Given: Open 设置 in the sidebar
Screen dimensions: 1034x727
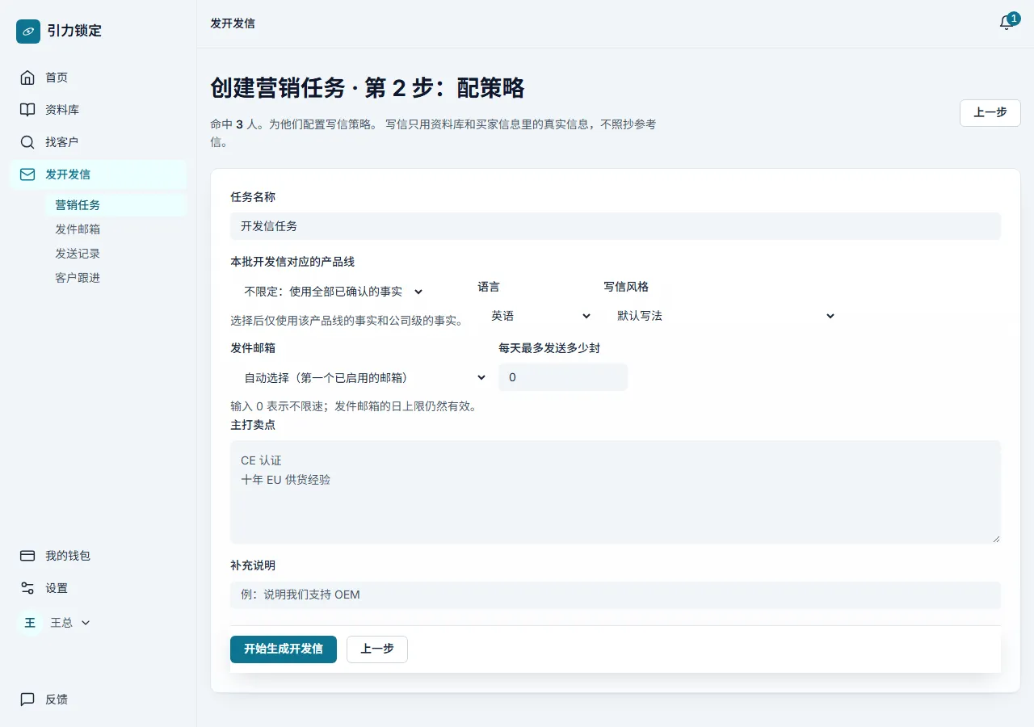Looking at the screenshot, I should point(98,588).
